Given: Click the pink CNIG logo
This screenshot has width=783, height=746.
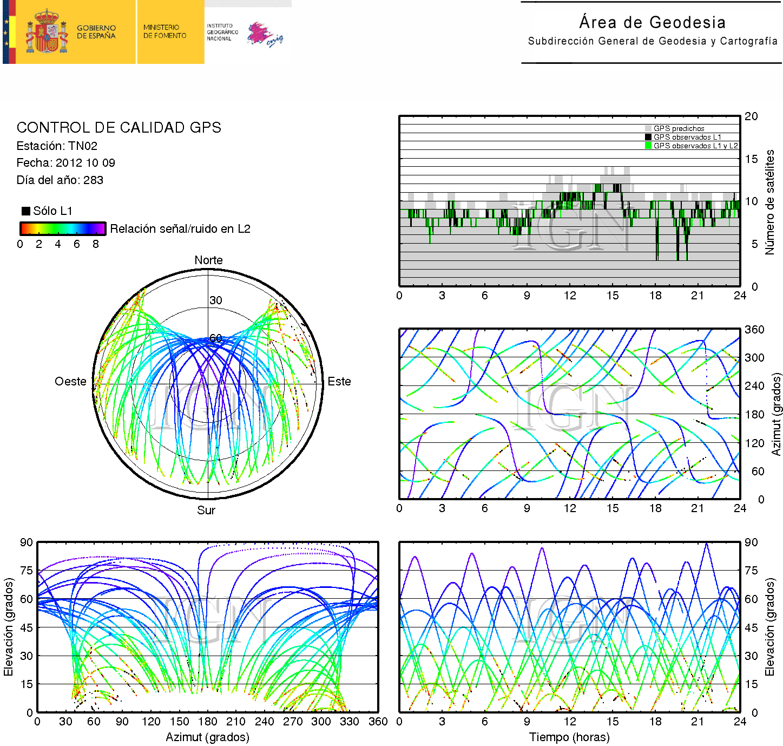Looking at the screenshot, I should 264,35.
